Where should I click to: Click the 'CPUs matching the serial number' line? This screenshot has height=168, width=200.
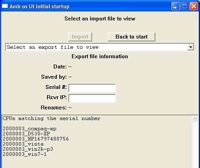coord(51,118)
